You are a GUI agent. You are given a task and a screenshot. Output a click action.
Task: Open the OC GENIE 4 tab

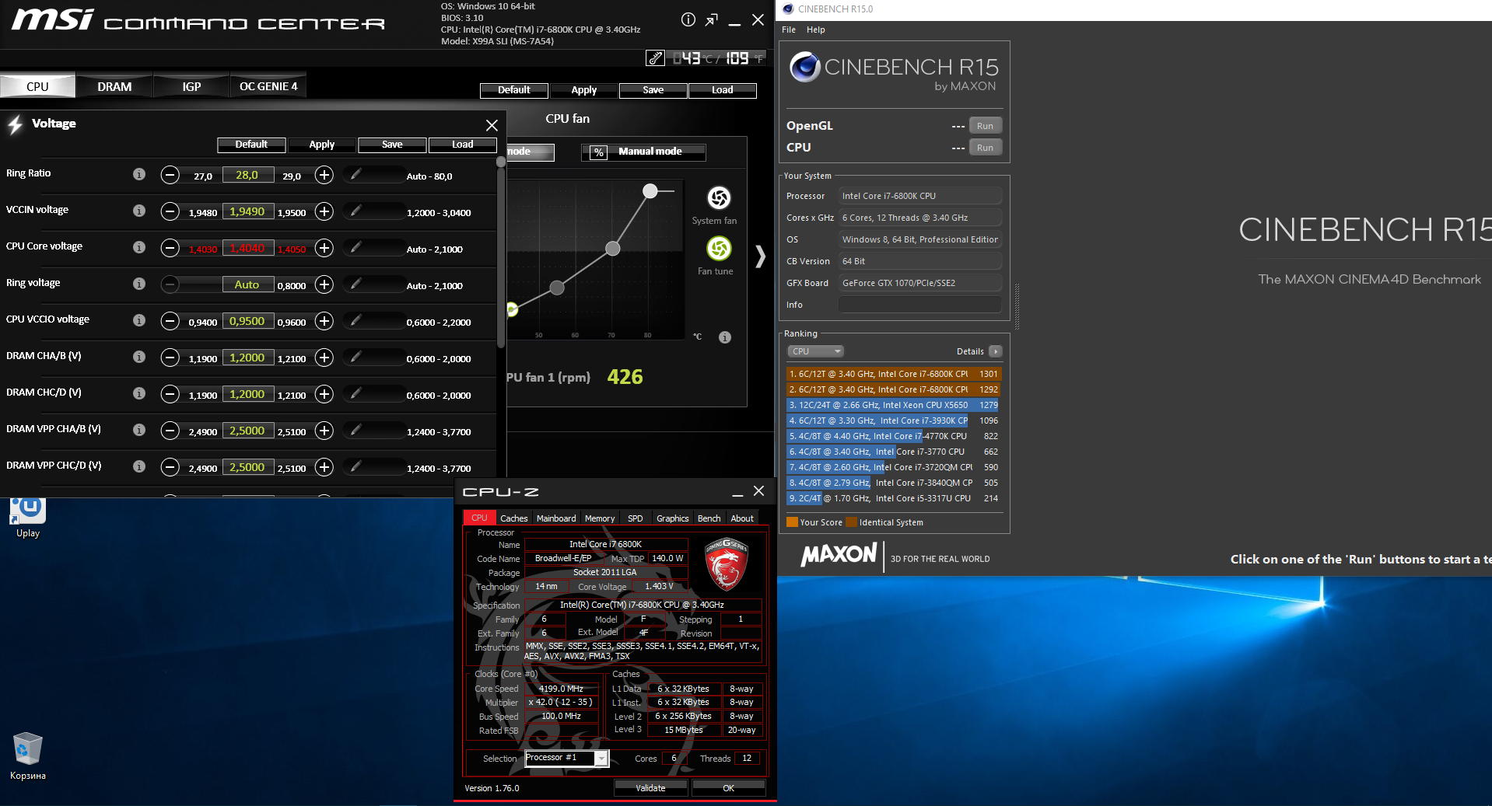268,86
